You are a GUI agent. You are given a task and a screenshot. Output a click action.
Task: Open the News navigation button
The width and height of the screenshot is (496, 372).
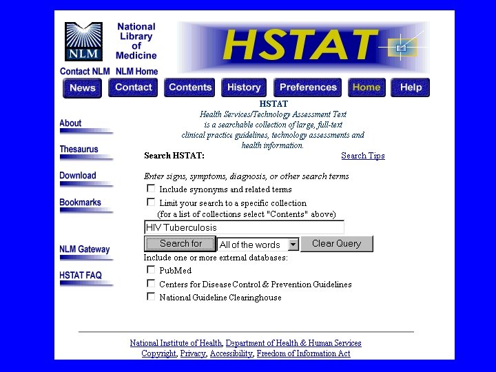coord(82,88)
